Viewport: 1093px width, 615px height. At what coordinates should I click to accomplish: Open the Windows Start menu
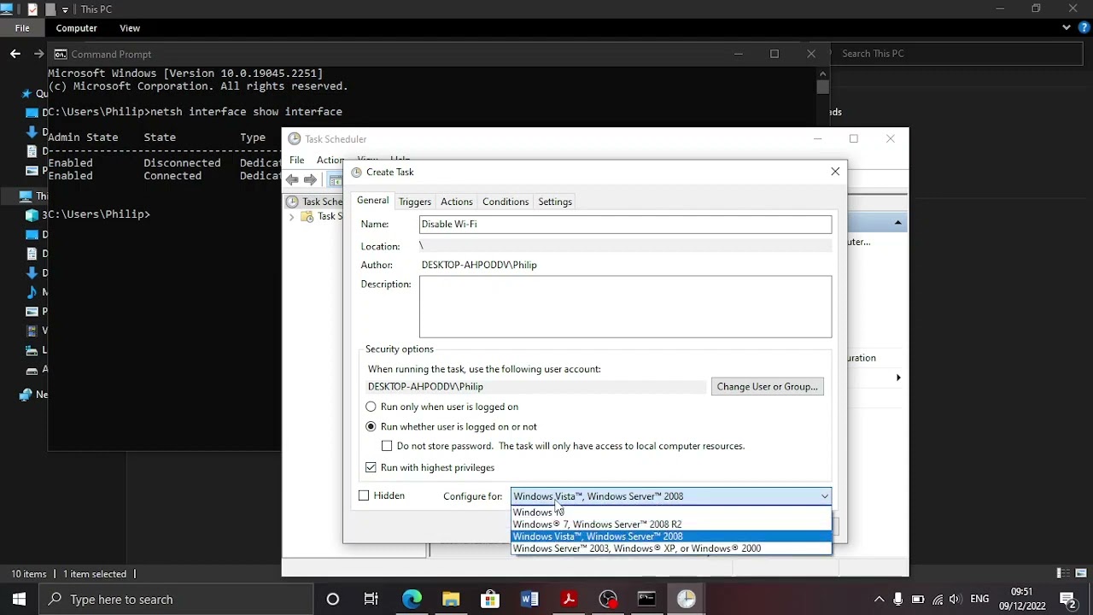coord(19,599)
